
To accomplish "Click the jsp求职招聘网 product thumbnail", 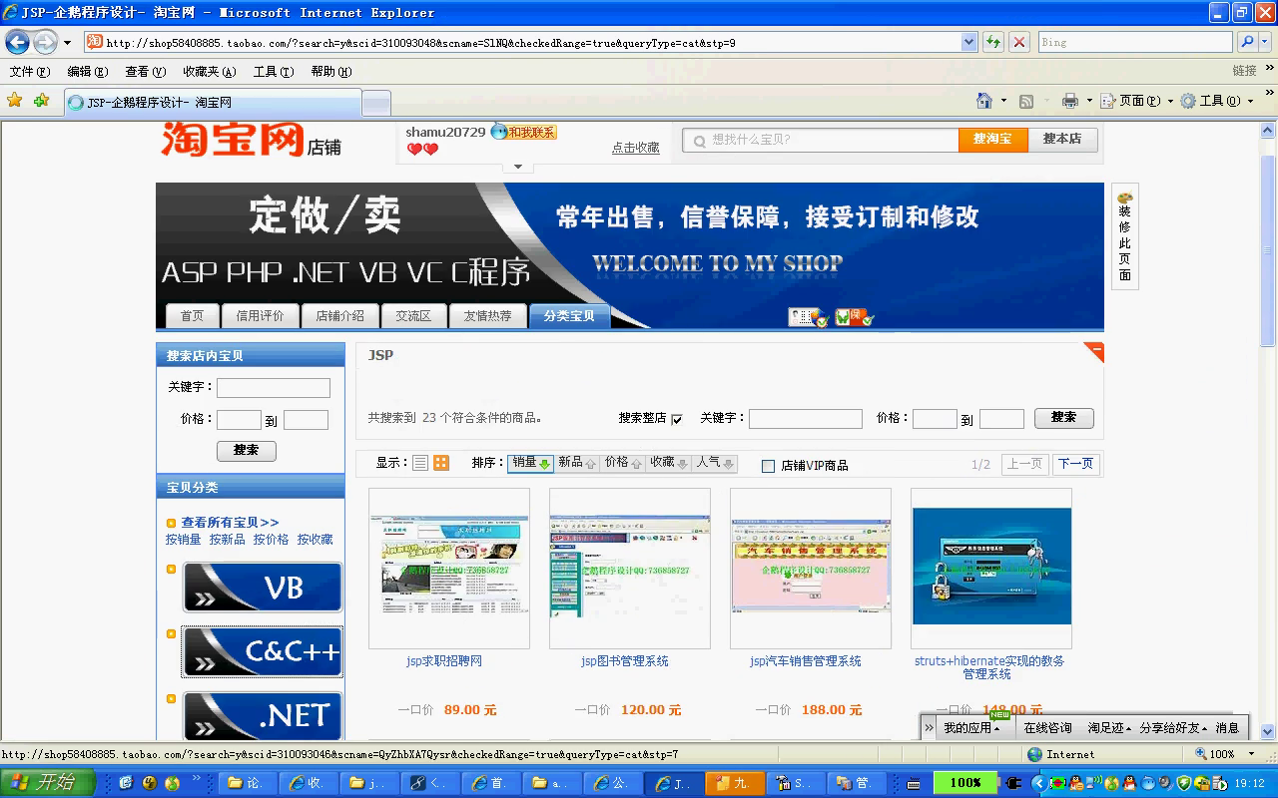I will pos(449,567).
